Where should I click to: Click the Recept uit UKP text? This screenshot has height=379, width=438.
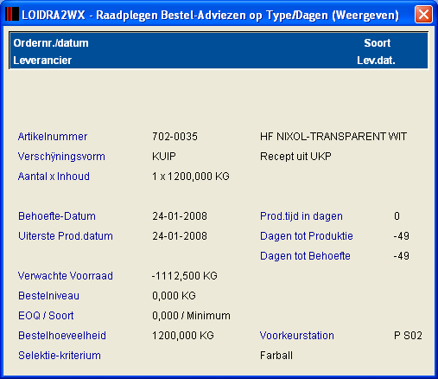[295, 157]
